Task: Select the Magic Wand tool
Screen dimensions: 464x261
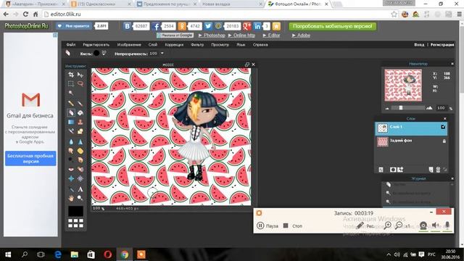Action: point(71,94)
